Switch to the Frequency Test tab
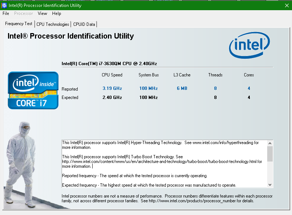292x215 pixels. (19, 24)
